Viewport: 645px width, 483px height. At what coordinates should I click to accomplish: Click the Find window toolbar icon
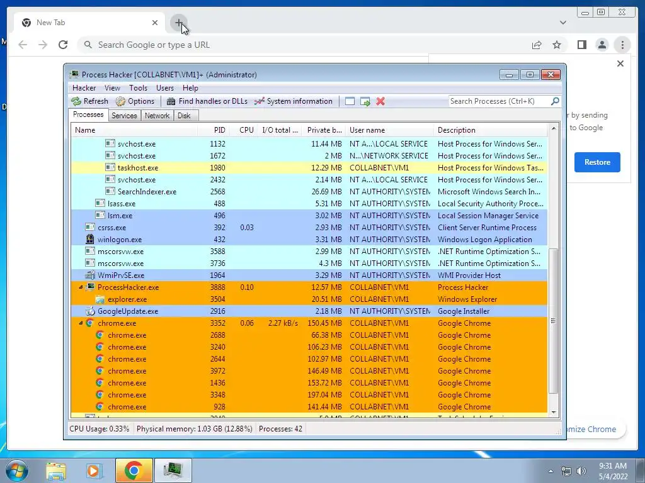[350, 101]
